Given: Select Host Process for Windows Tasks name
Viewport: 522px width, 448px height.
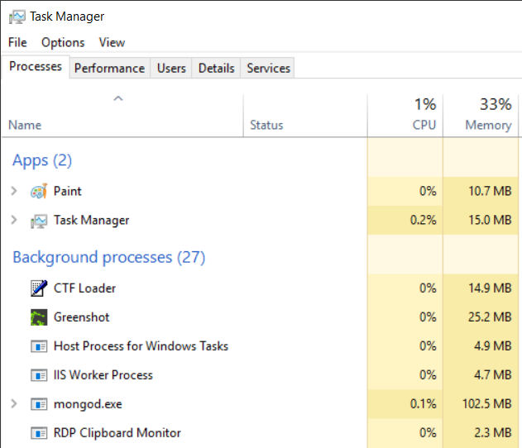Looking at the screenshot, I should click(141, 346).
